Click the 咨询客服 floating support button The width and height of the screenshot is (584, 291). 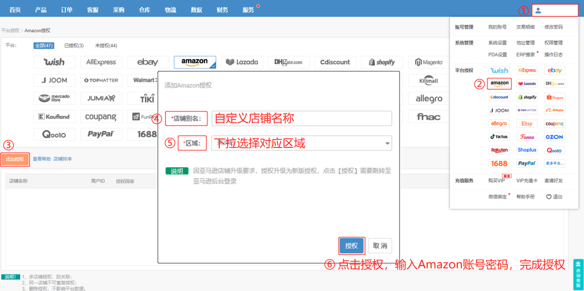pos(578,275)
